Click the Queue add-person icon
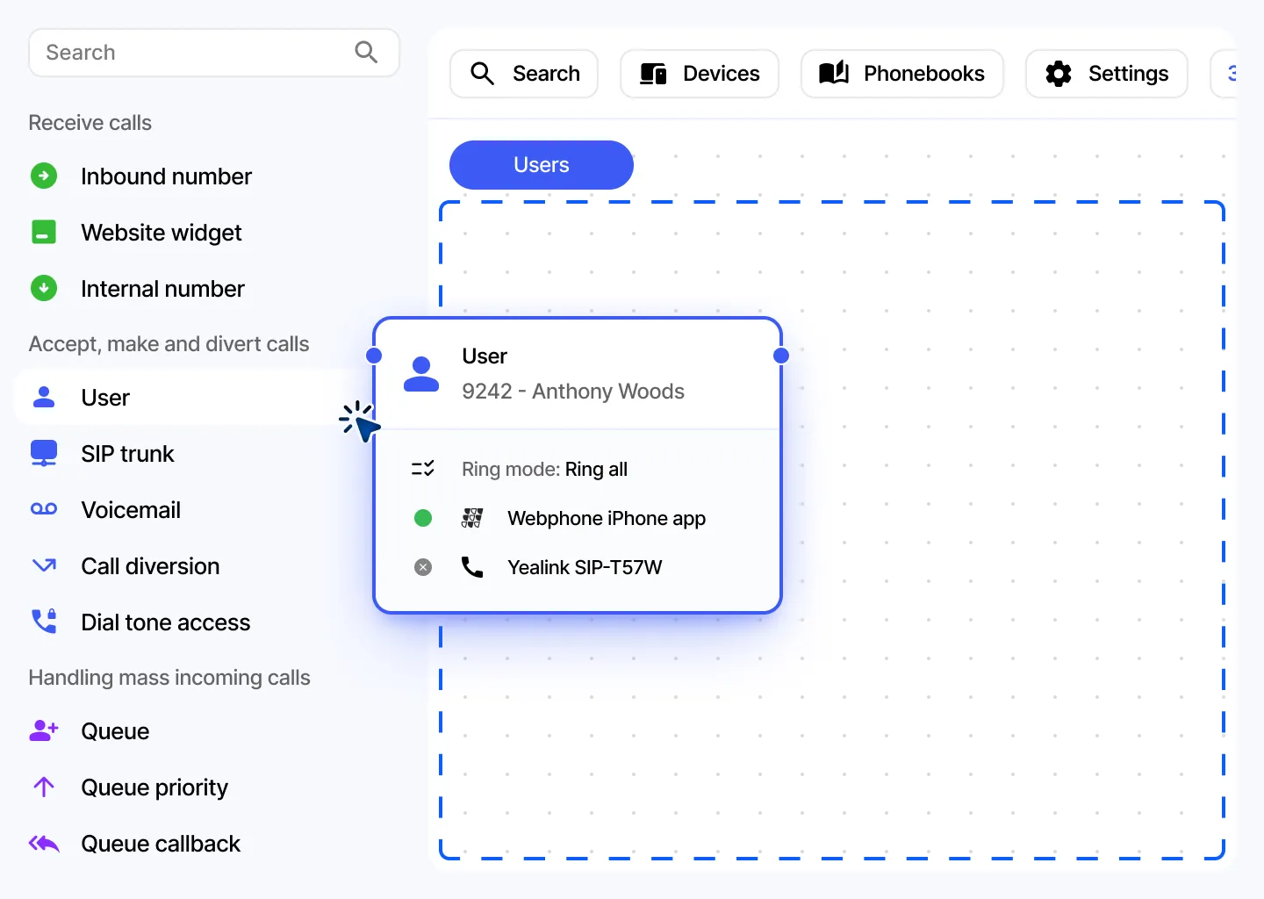 [44, 730]
